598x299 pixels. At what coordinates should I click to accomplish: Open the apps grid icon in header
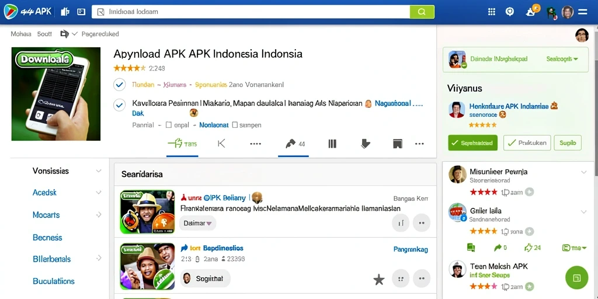point(492,12)
